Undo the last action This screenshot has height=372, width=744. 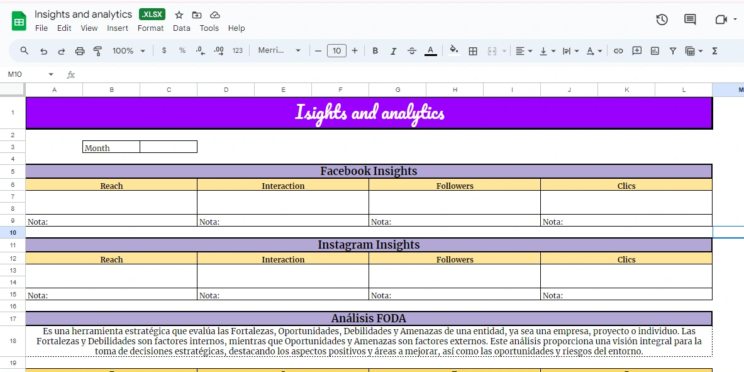tap(43, 51)
